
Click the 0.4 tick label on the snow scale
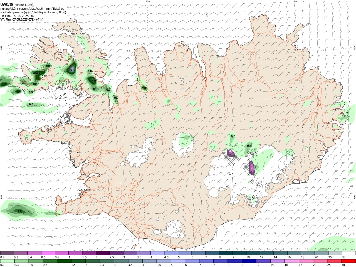pyautogui.click(x=30, y=258)
